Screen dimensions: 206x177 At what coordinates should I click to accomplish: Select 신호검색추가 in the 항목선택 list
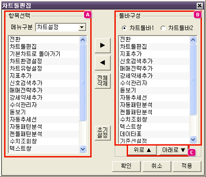point(44,83)
